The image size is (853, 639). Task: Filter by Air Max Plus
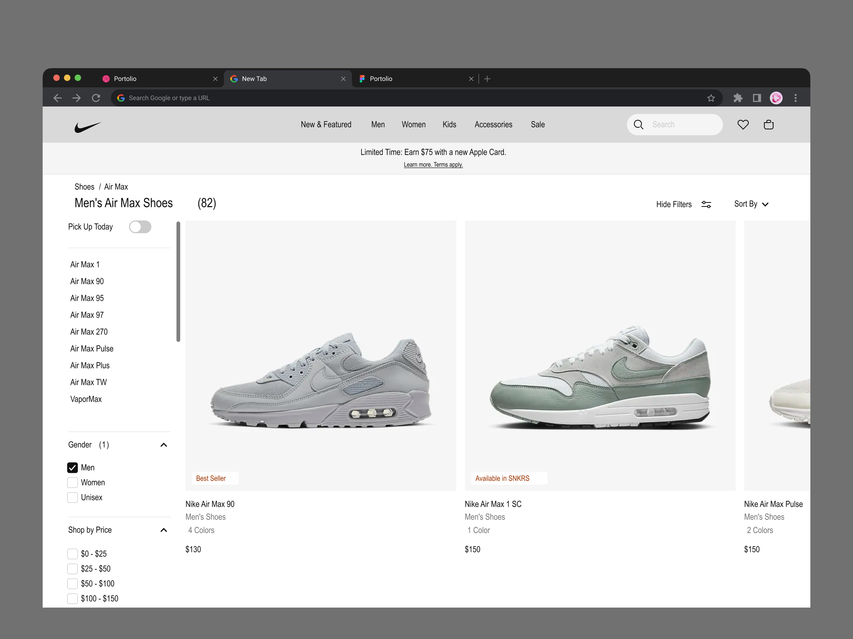pos(90,366)
